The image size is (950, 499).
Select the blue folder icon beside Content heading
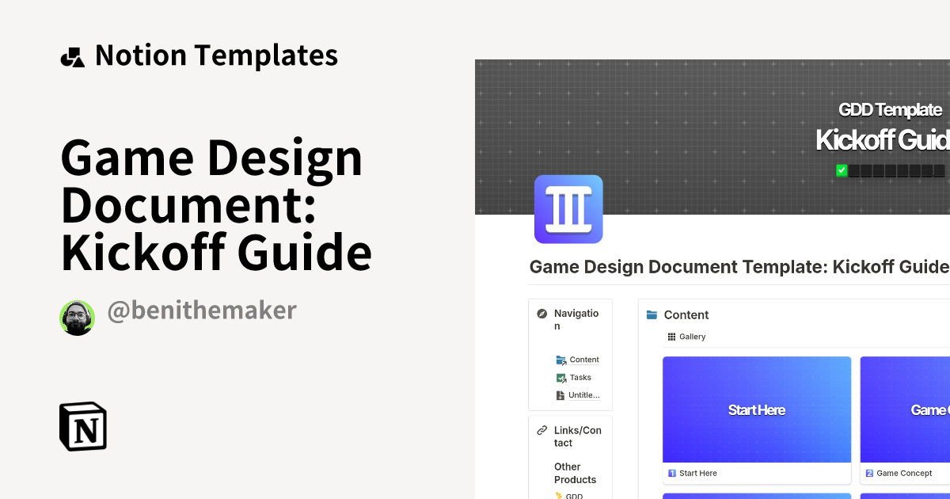[652, 314]
